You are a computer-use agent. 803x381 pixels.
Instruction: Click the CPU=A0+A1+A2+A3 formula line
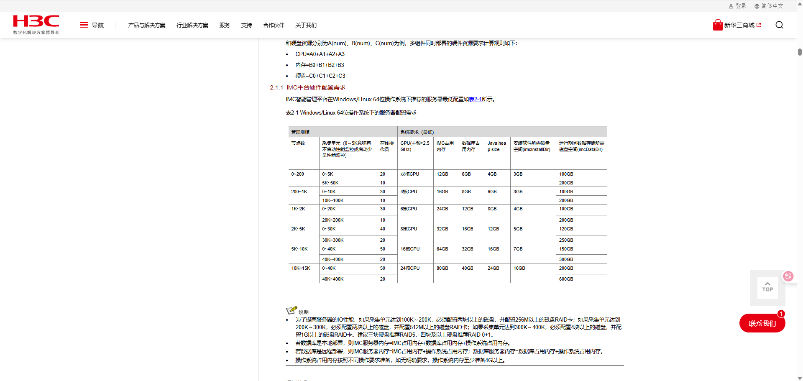[320, 54]
